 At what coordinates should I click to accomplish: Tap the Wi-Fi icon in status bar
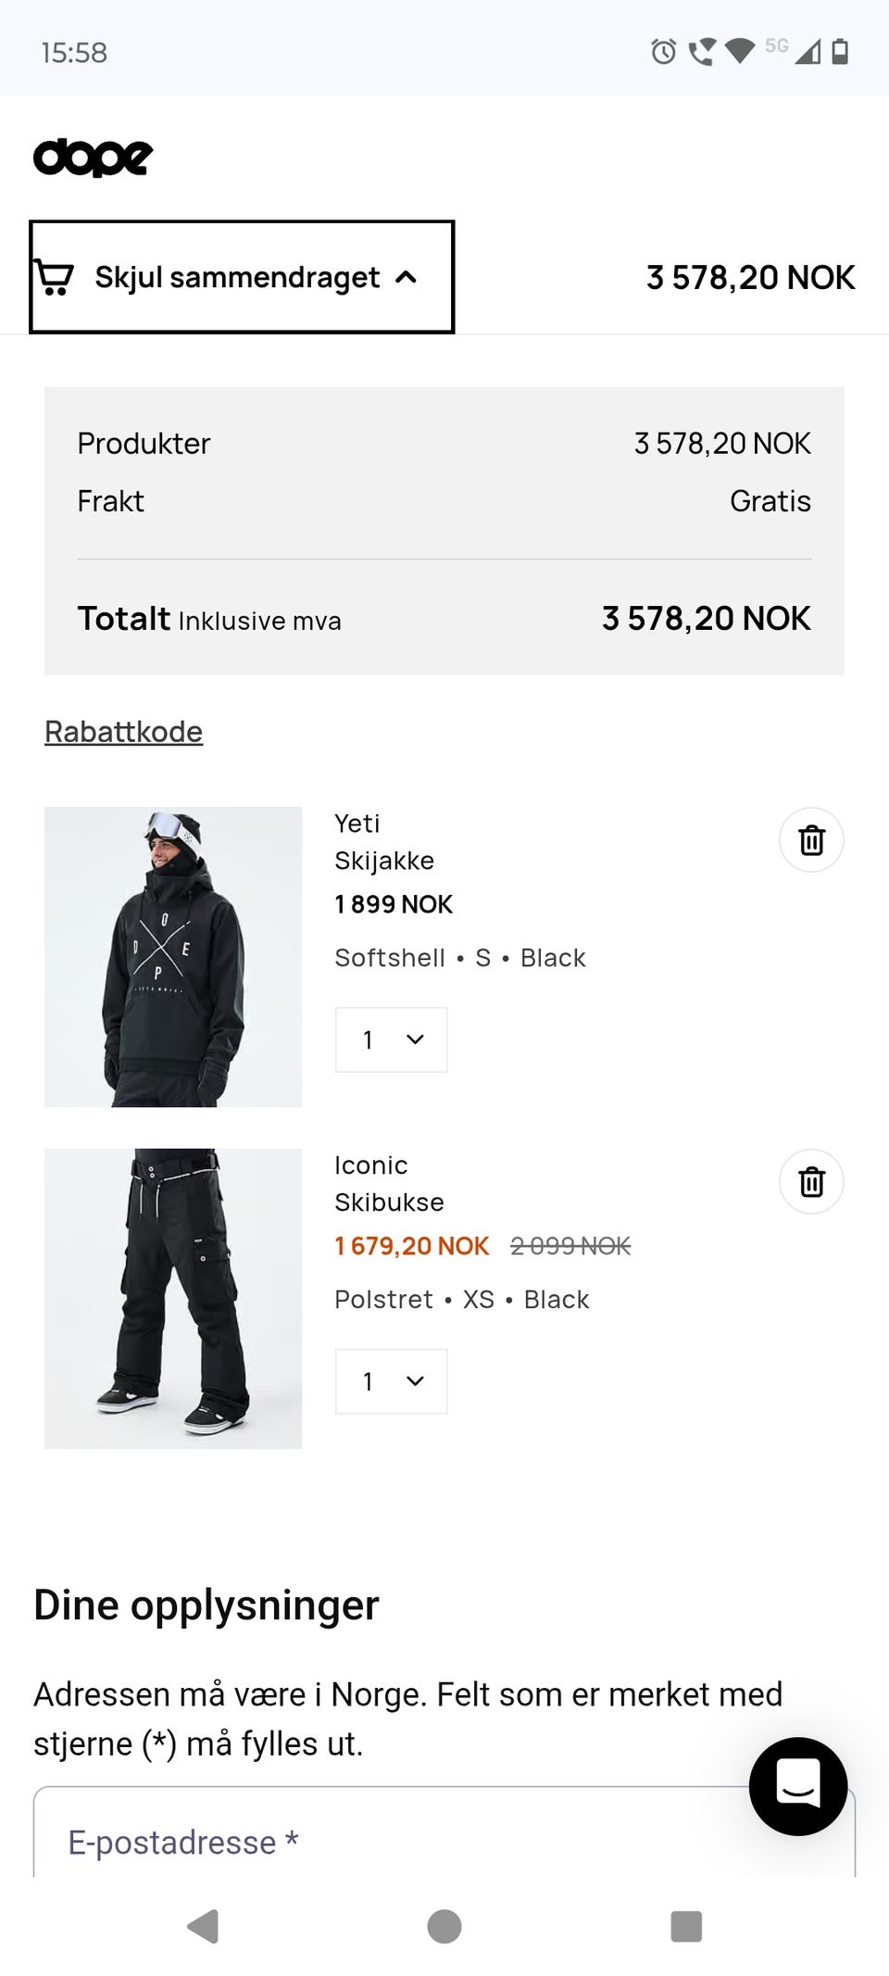(741, 53)
